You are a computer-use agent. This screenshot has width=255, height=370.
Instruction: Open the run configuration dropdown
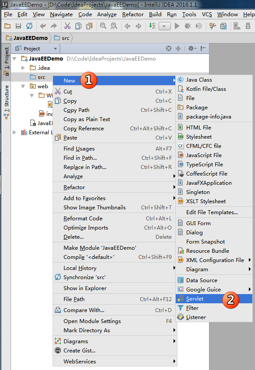click(165, 26)
